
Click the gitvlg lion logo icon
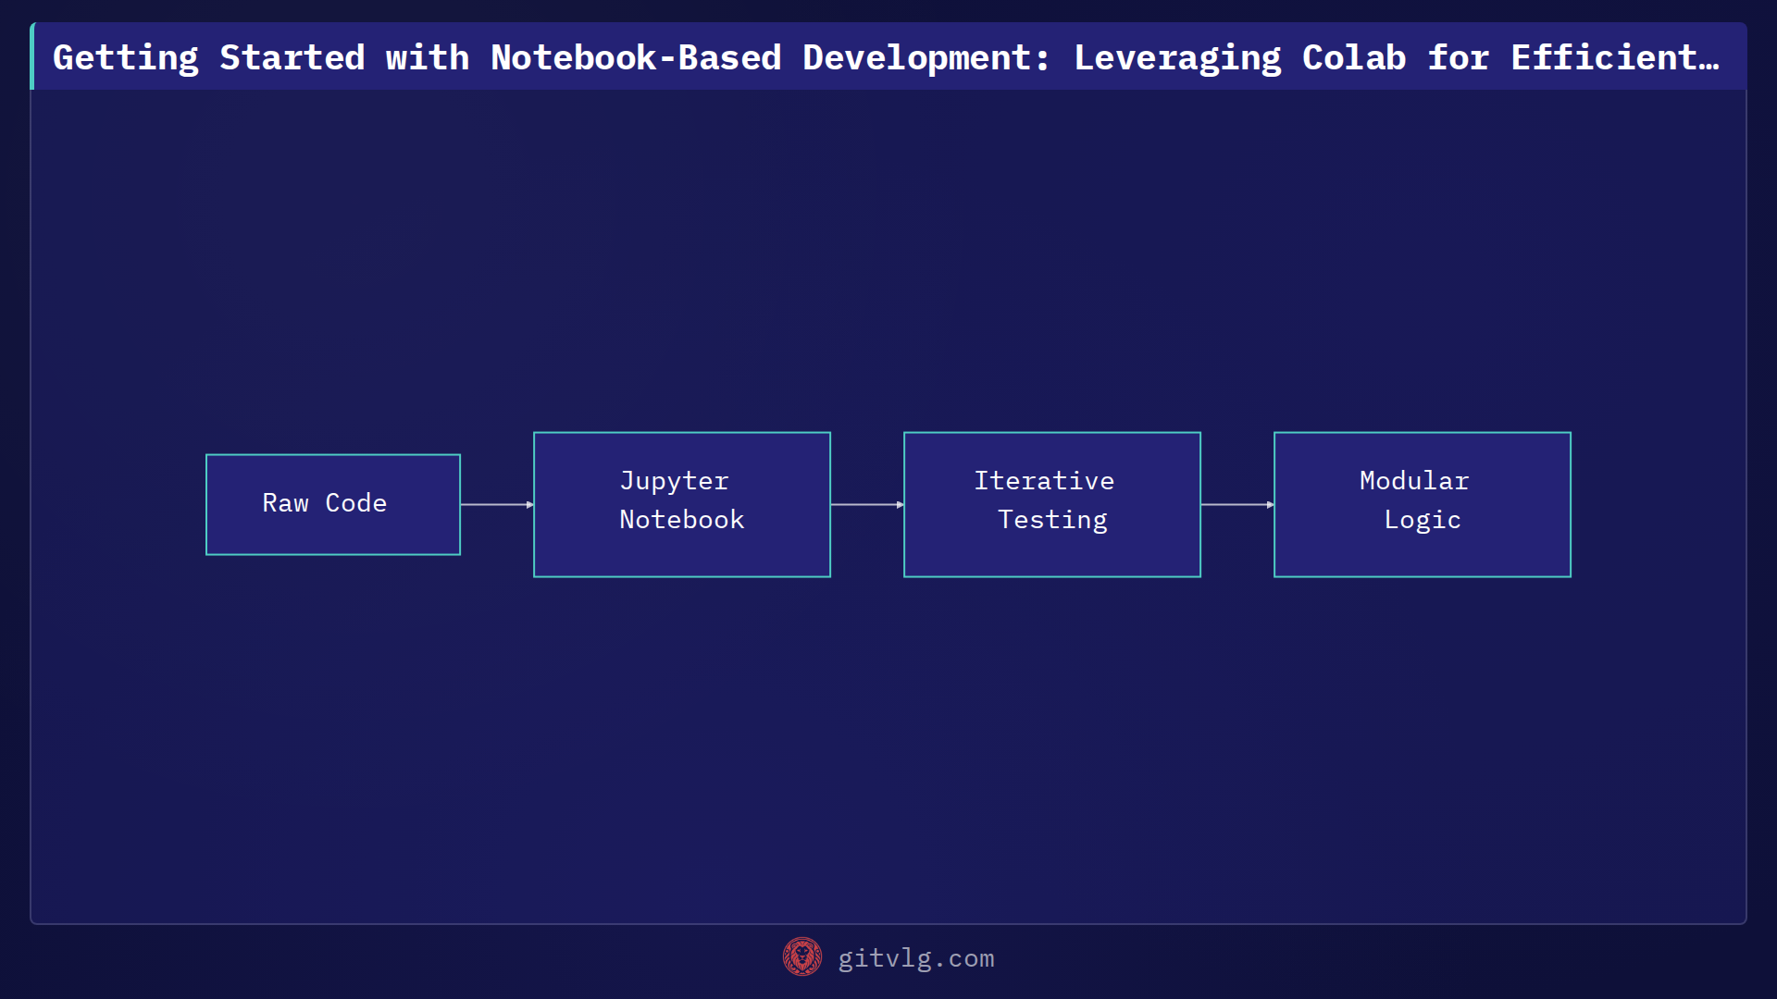[x=802, y=957]
